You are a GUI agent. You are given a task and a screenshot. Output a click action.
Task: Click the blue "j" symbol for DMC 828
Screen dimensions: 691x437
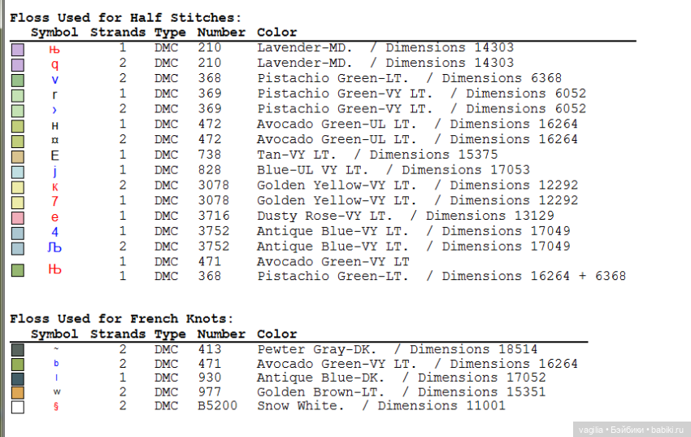[54, 171]
